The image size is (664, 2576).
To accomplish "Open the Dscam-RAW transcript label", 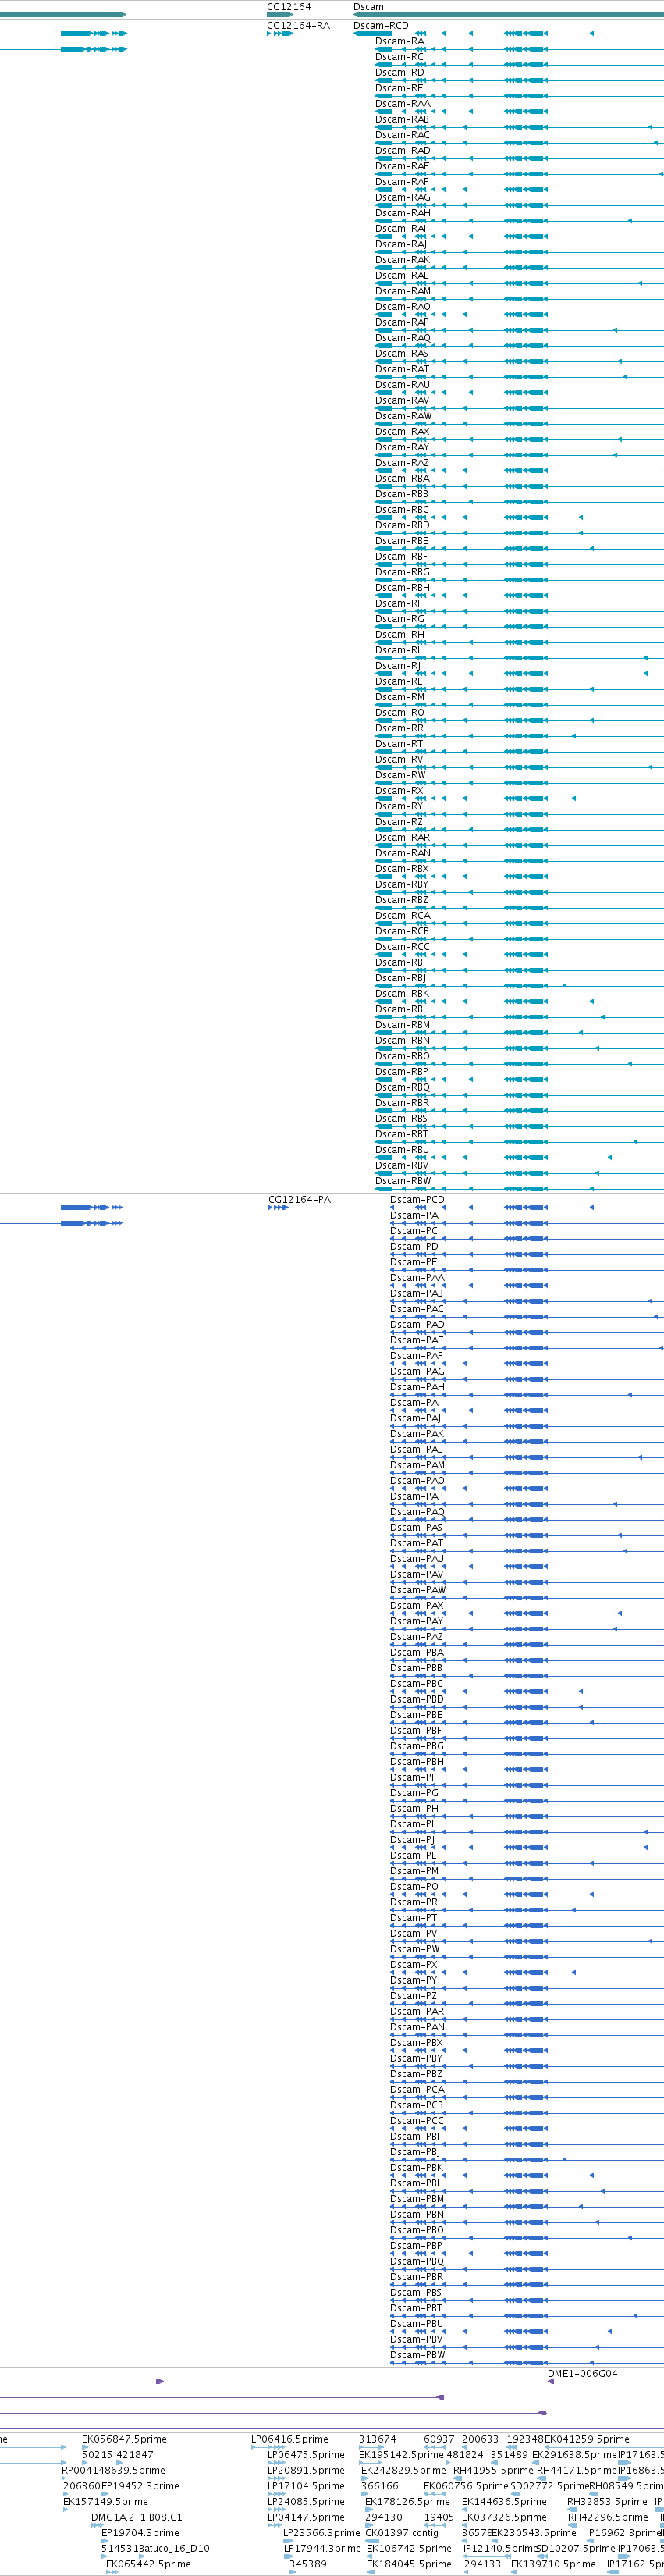I will point(404,416).
